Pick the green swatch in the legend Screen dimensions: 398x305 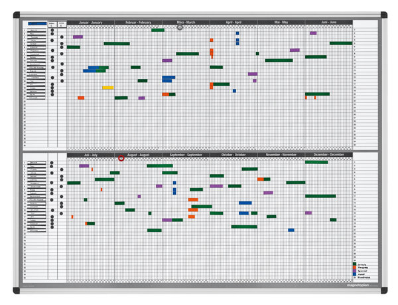point(354,264)
